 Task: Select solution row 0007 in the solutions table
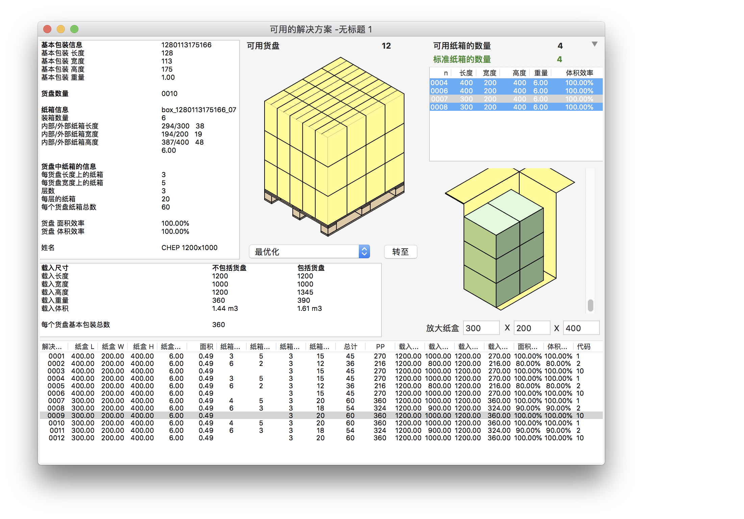321,401
